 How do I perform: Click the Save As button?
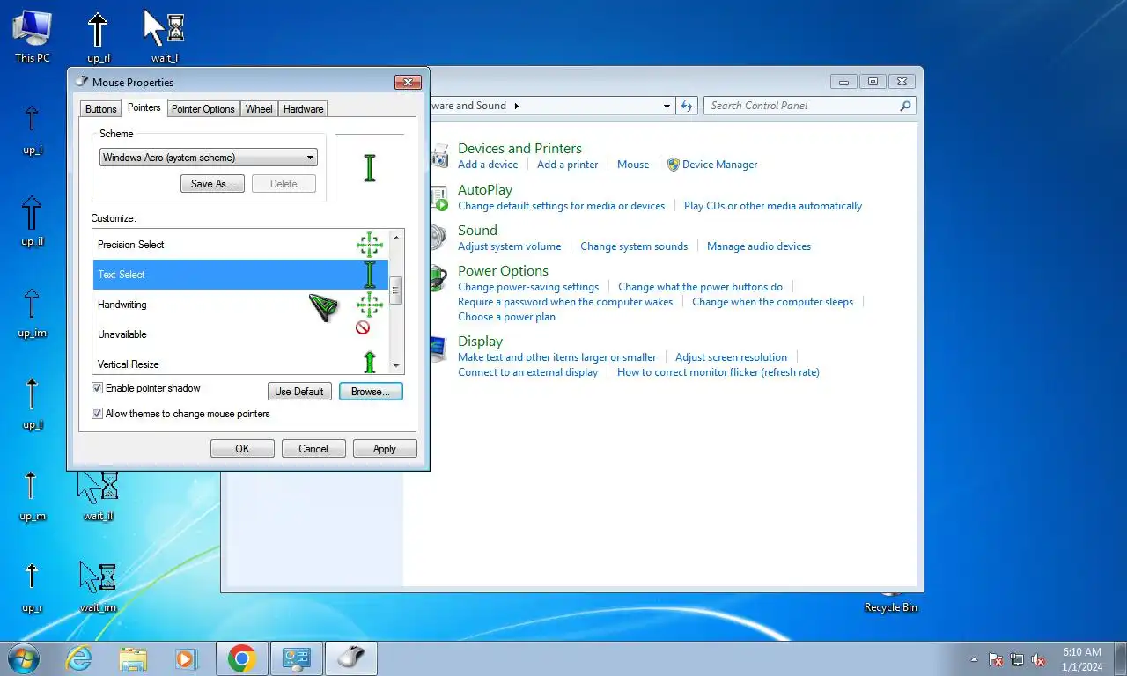click(212, 184)
